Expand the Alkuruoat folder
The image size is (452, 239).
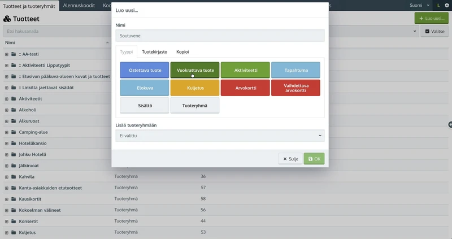(x=7, y=121)
